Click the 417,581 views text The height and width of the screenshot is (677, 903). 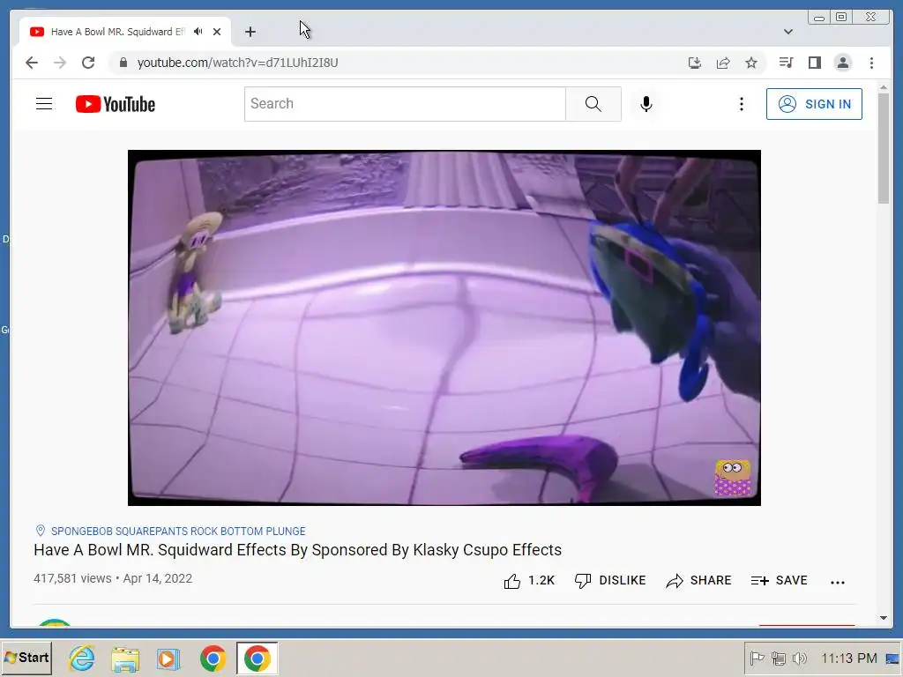(x=72, y=578)
